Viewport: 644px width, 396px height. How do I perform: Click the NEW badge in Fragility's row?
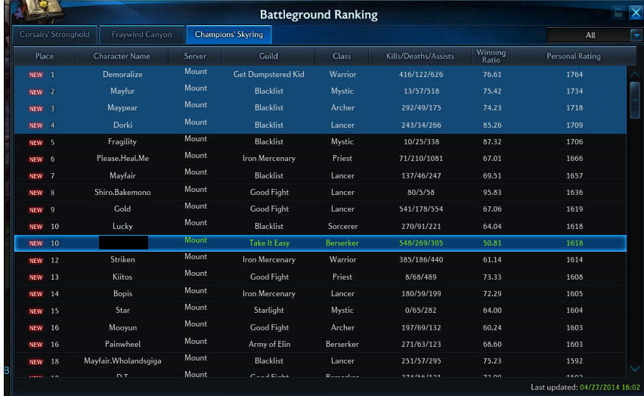coord(36,143)
